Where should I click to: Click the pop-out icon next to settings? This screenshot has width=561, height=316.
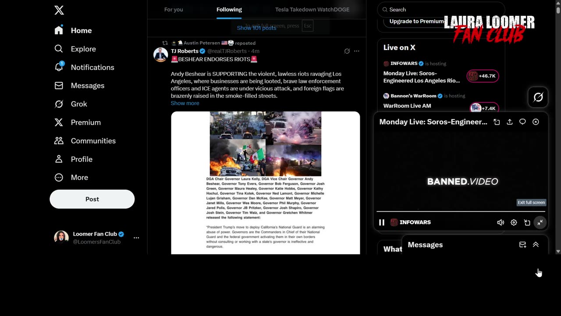click(x=527, y=223)
